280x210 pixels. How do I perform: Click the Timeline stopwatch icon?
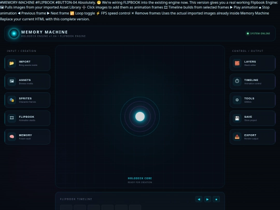point(237,81)
